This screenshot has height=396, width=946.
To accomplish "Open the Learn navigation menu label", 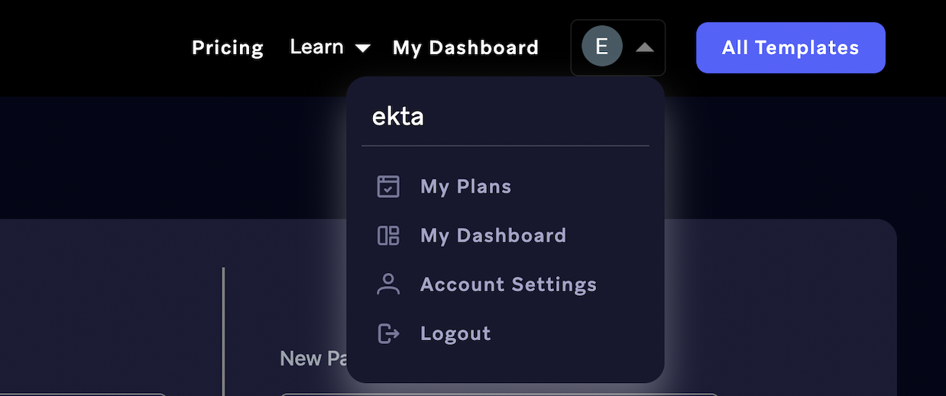I will tap(316, 47).
